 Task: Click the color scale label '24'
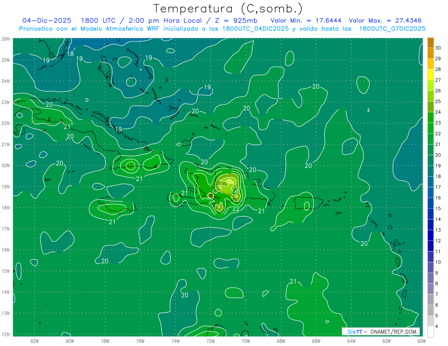coord(438,112)
